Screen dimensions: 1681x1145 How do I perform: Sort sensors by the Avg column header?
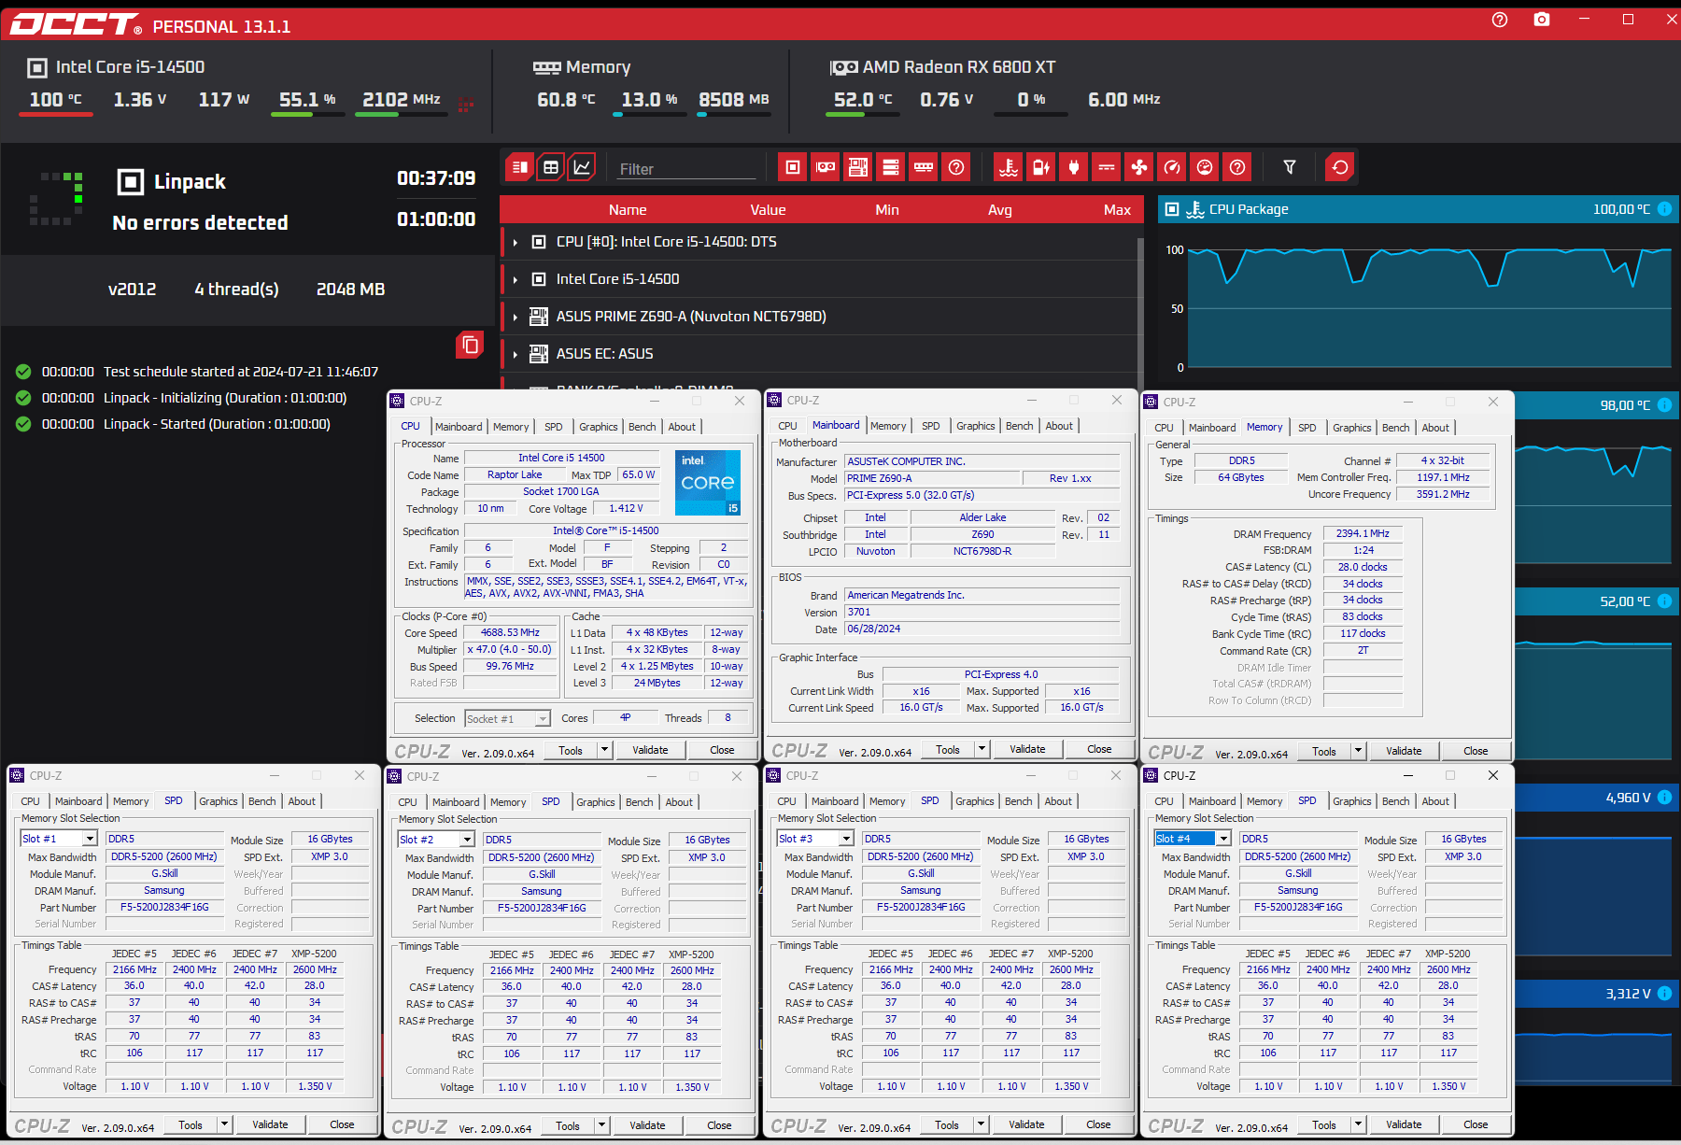point(999,210)
